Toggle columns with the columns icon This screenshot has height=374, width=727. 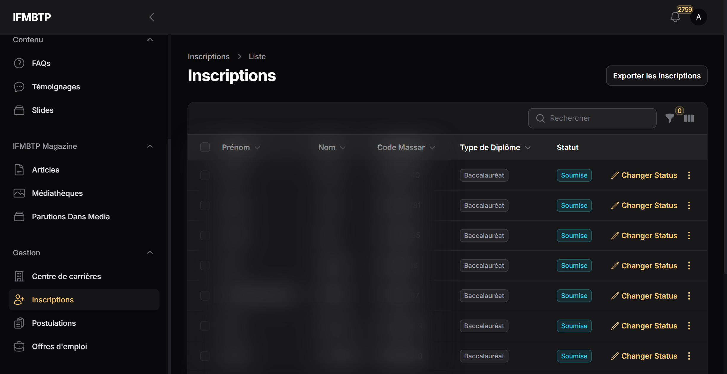689,118
